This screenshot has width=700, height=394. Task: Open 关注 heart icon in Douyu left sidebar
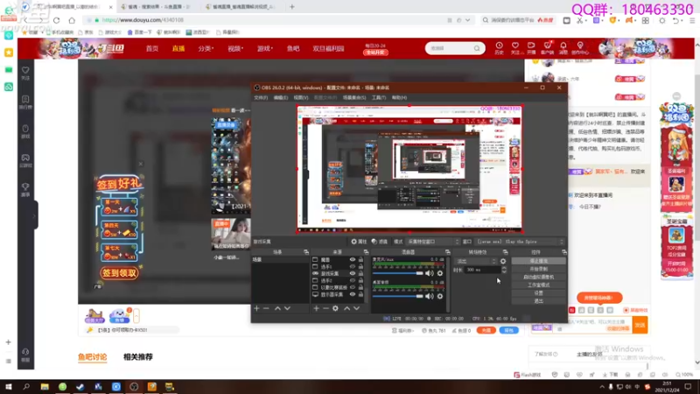click(x=25, y=73)
